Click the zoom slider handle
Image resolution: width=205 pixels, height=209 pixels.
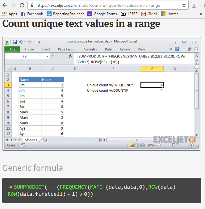click(174, 145)
